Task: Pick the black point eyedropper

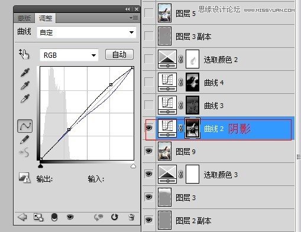Action: [x=25, y=72]
